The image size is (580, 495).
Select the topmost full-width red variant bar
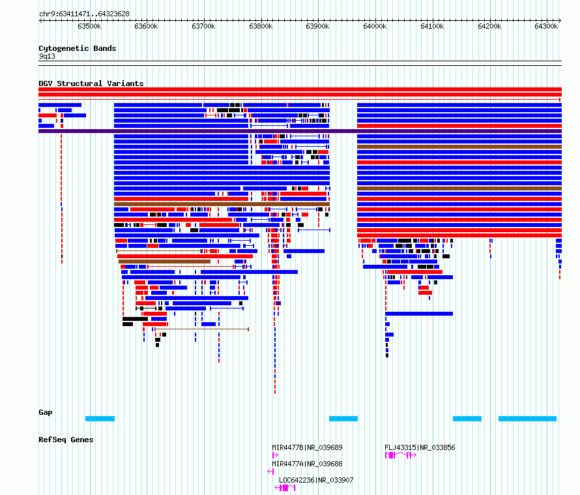[300, 89]
